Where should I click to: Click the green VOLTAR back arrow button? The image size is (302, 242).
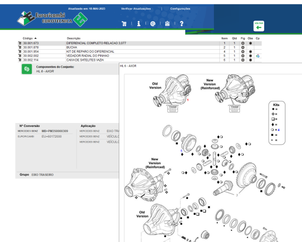point(259,26)
